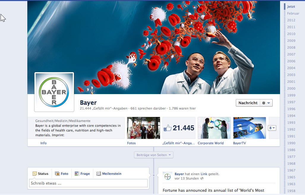Send a message via Nachricht button

248,103
